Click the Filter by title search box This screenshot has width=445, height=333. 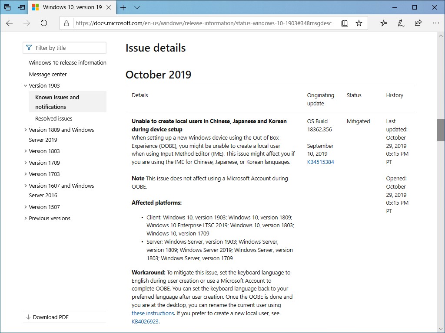[64, 48]
